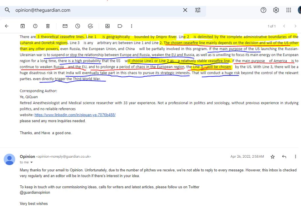The width and height of the screenshot is (301, 206).
Task: Show advanced search filter options
Action: [x=198, y=10]
